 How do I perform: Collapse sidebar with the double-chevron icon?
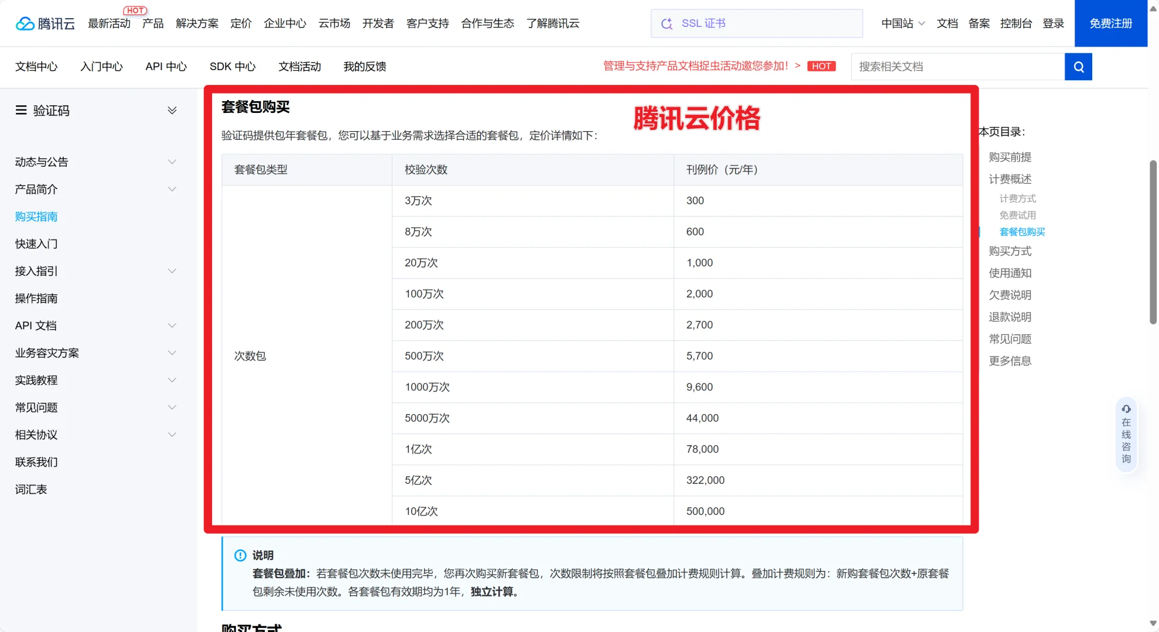[x=172, y=110]
